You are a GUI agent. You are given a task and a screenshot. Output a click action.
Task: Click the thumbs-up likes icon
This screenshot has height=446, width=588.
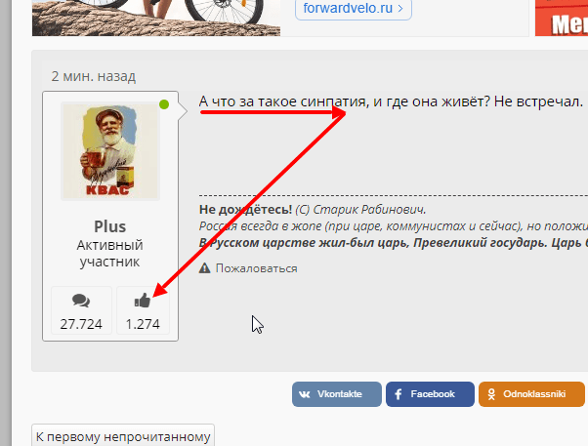(143, 301)
